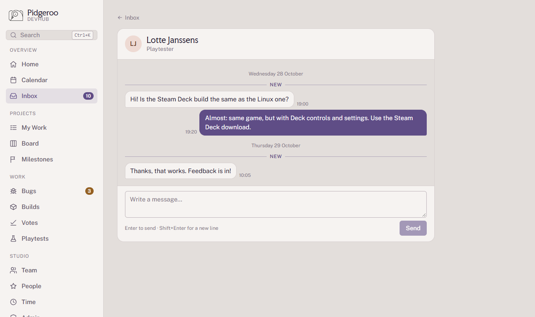Open the Builds page link
535x317 pixels.
51,207
